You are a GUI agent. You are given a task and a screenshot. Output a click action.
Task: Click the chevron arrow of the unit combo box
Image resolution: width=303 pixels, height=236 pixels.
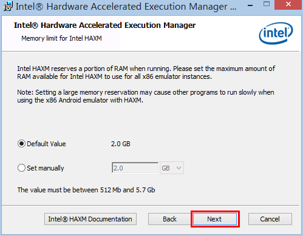[179, 168]
